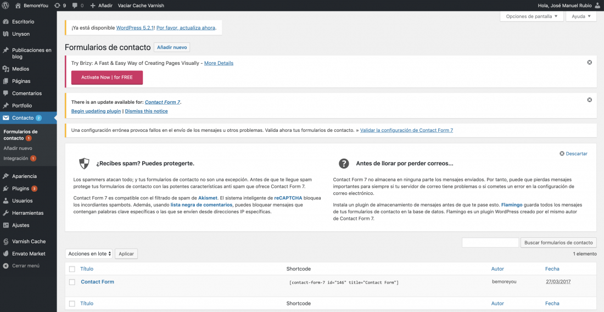Viewport: 604px width, 312px height.
Task: Expand Opciones de pantalla panel
Action: [532, 16]
